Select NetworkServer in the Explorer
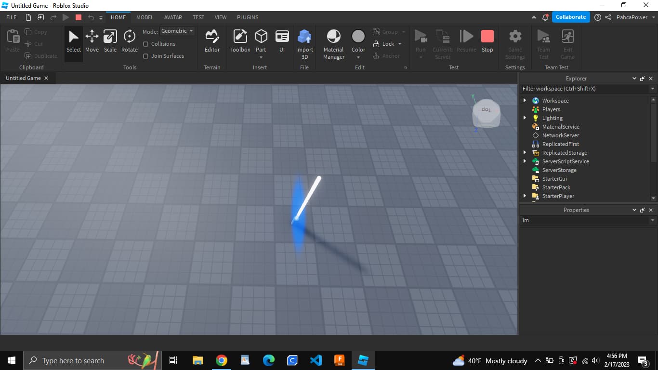Viewport: 658px width, 370px height. point(561,135)
